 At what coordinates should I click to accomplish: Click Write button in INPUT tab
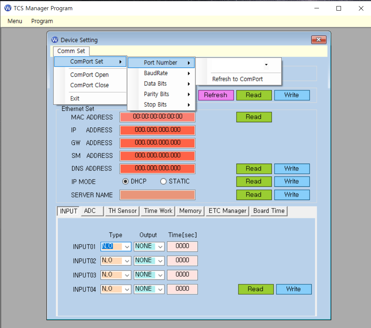coord(294,289)
